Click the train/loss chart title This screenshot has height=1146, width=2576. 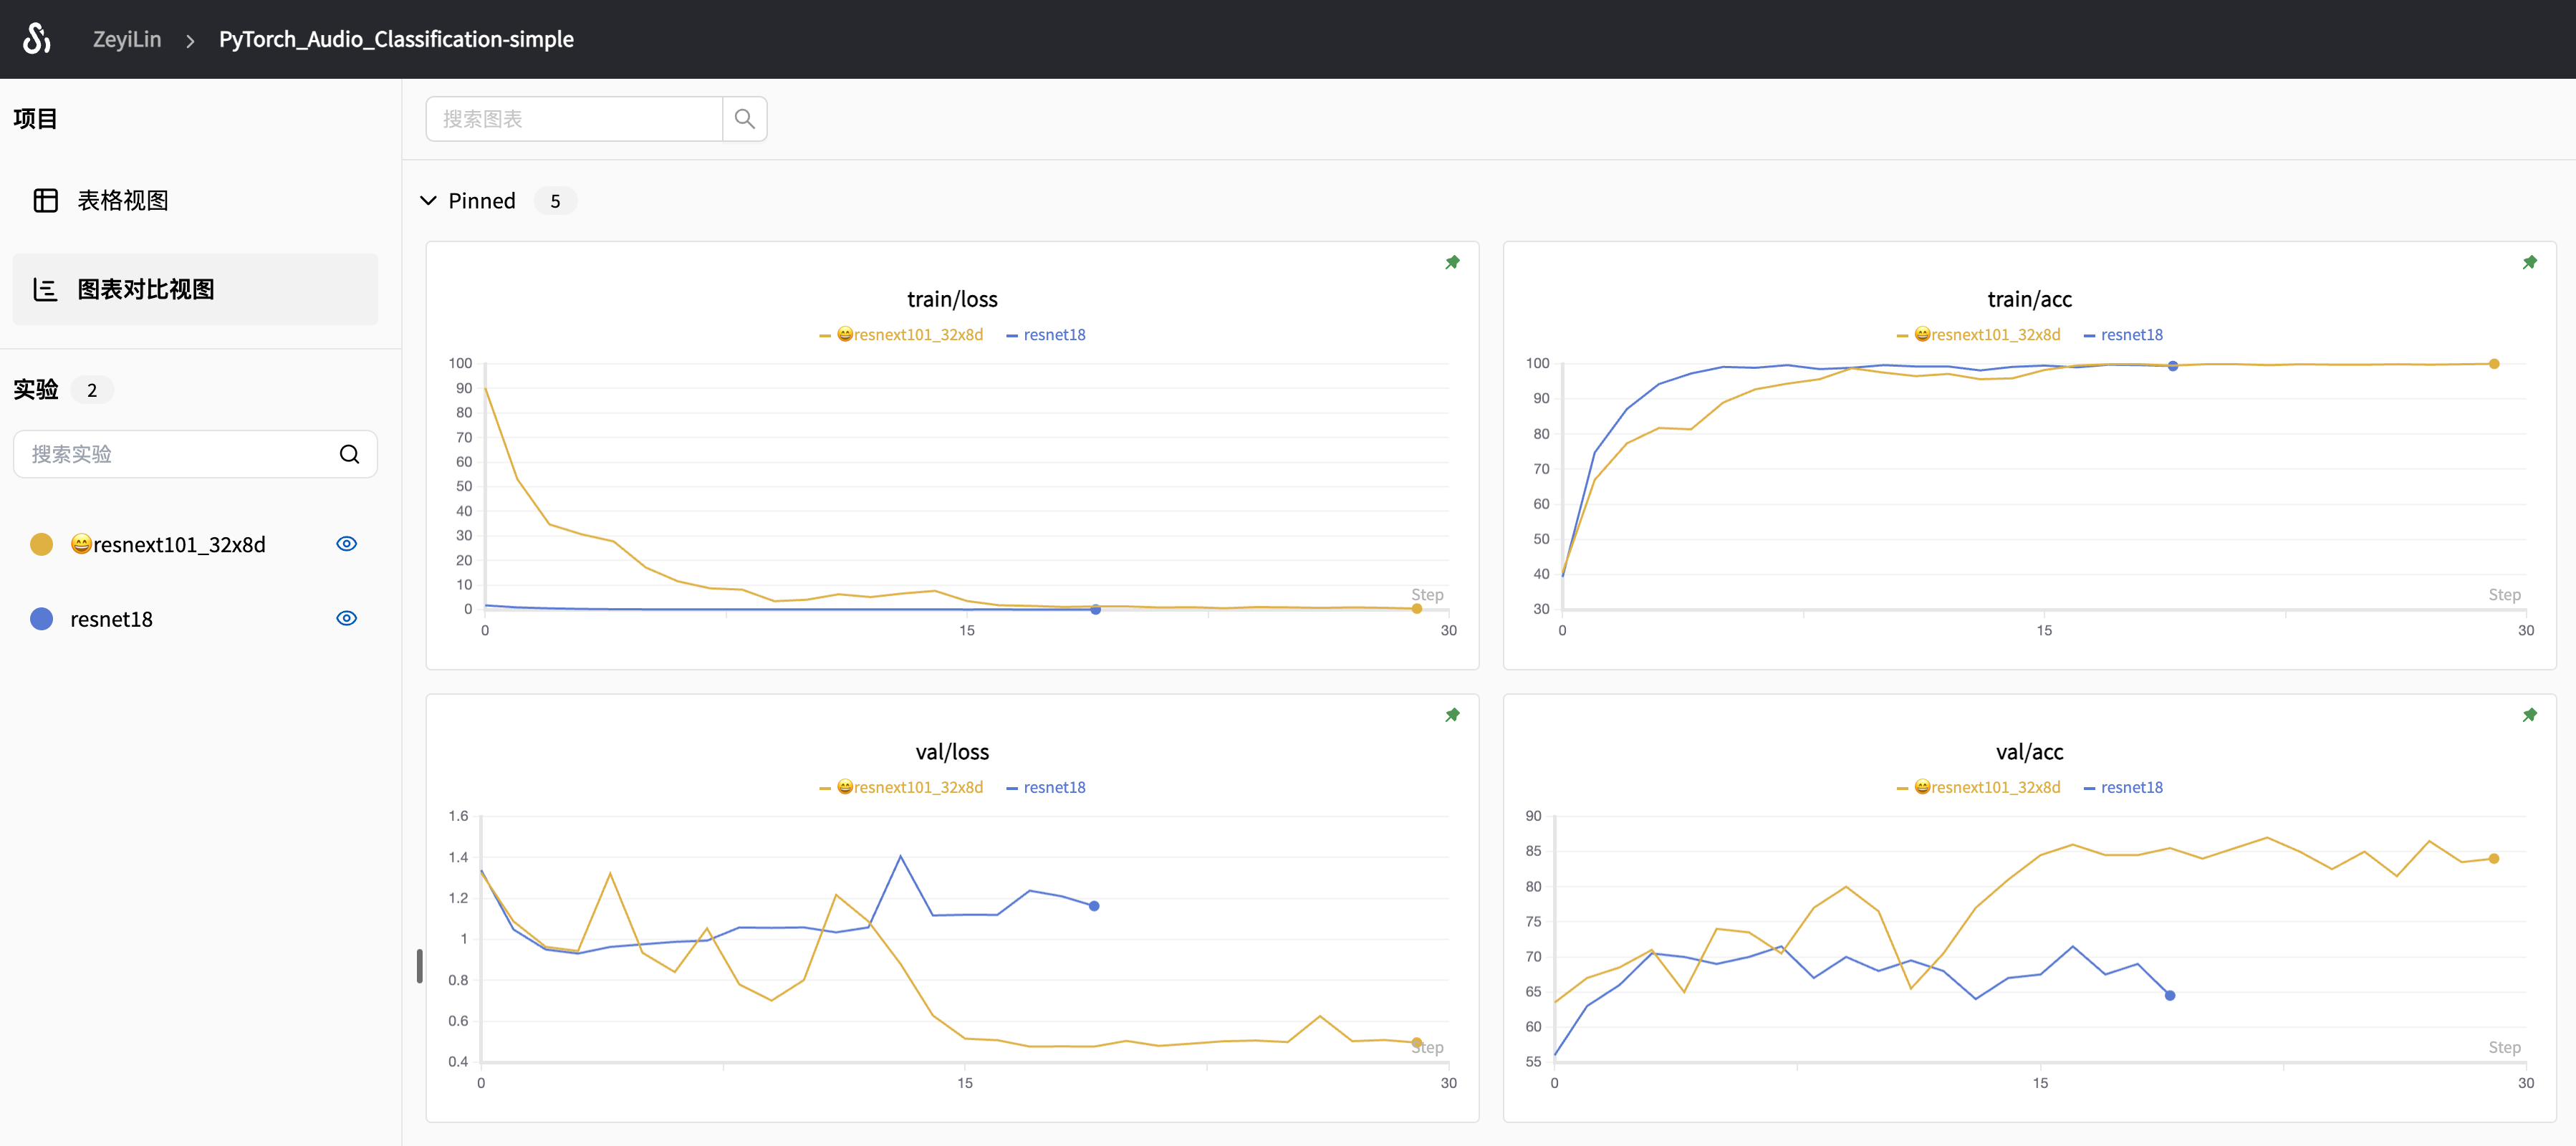[952, 299]
